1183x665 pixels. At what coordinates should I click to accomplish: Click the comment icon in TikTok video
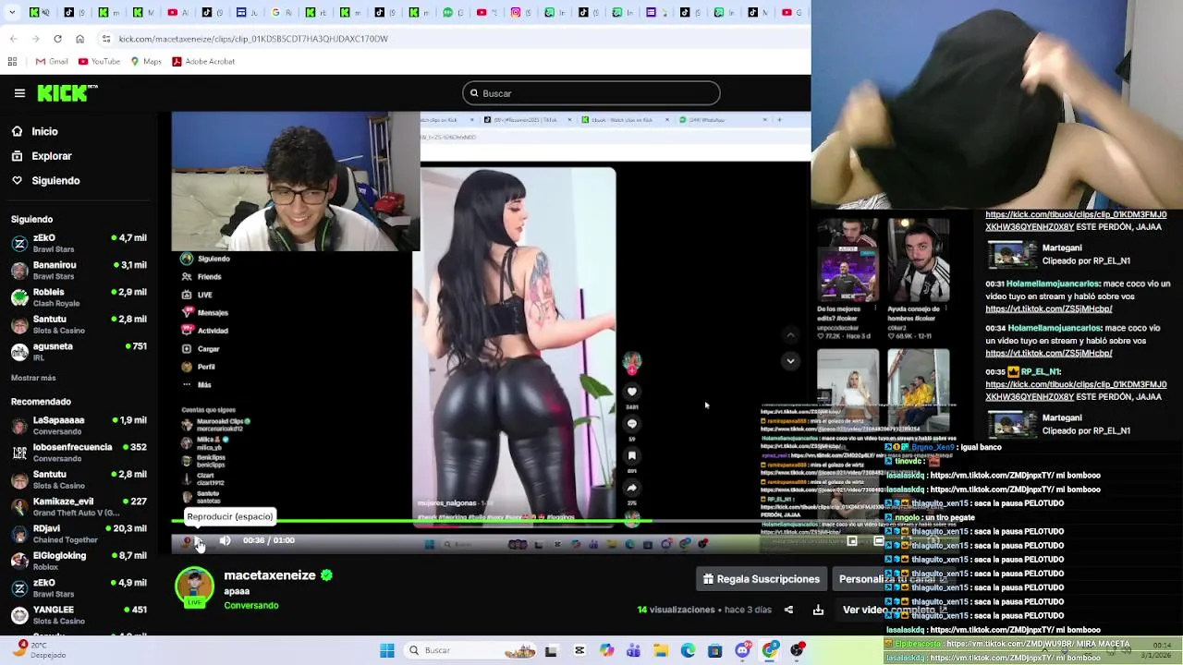(x=632, y=424)
